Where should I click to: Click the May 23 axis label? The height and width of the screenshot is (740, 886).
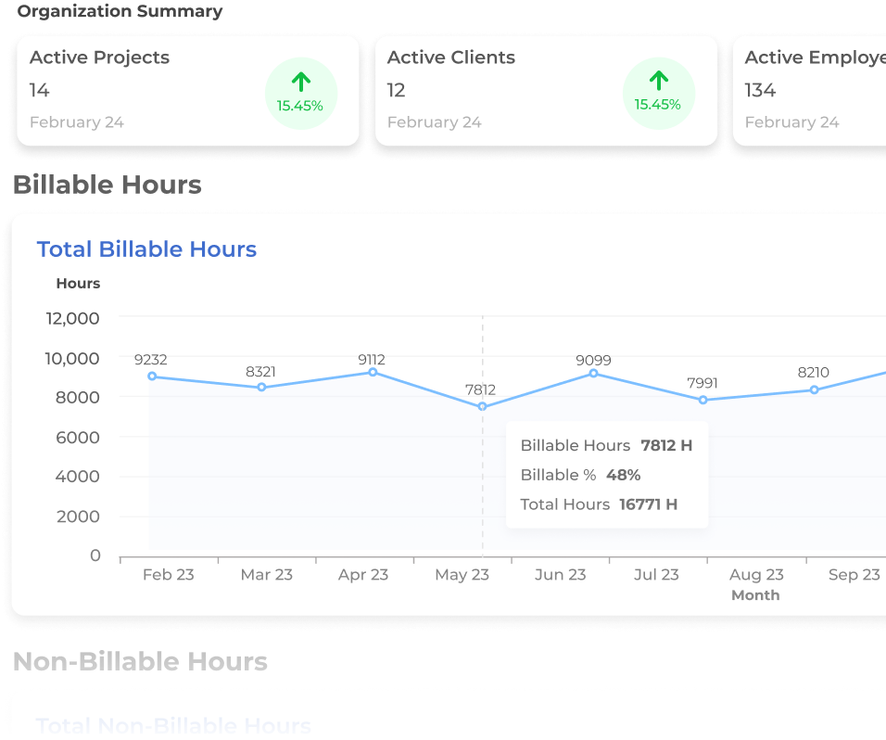tap(462, 574)
